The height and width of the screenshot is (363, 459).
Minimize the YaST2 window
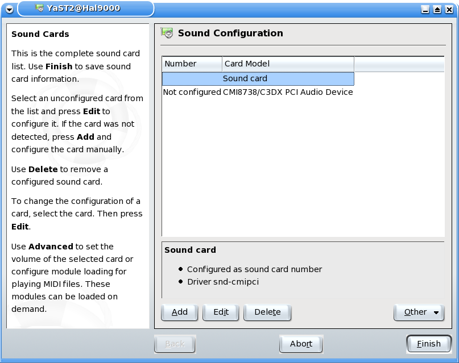(425, 9)
